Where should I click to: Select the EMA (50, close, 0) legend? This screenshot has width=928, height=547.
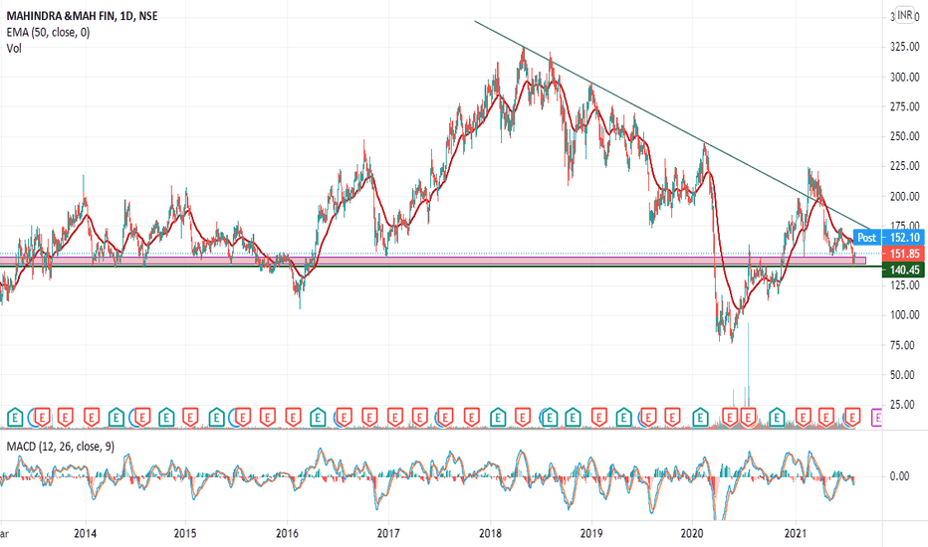(x=48, y=32)
